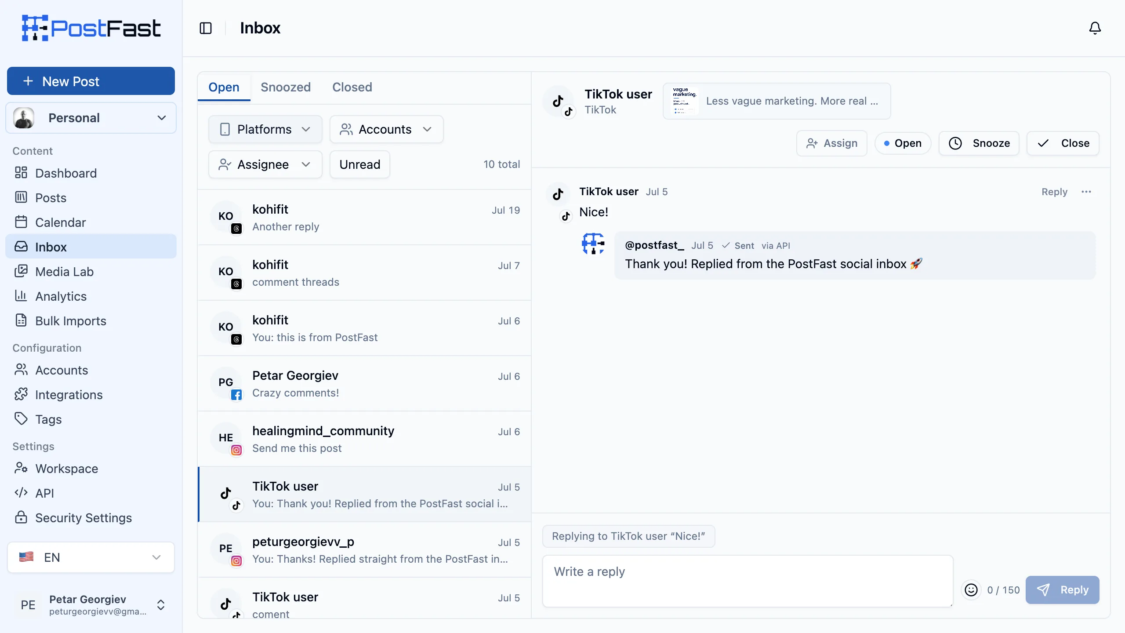Open kohifit conversation 'this is from PostFast'

click(365, 328)
